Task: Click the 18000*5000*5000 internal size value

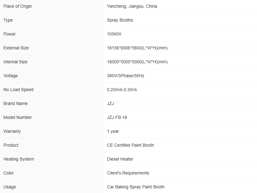Action: (x=137, y=62)
